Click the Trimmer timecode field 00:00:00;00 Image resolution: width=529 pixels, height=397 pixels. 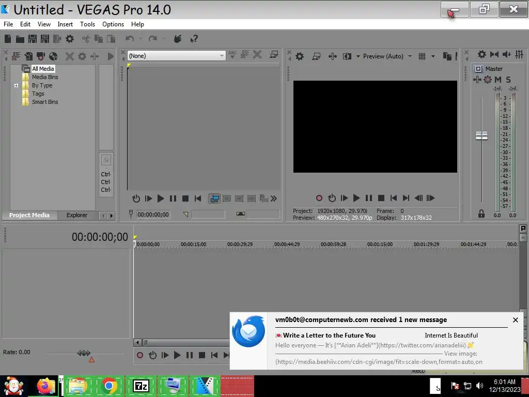[153, 215]
